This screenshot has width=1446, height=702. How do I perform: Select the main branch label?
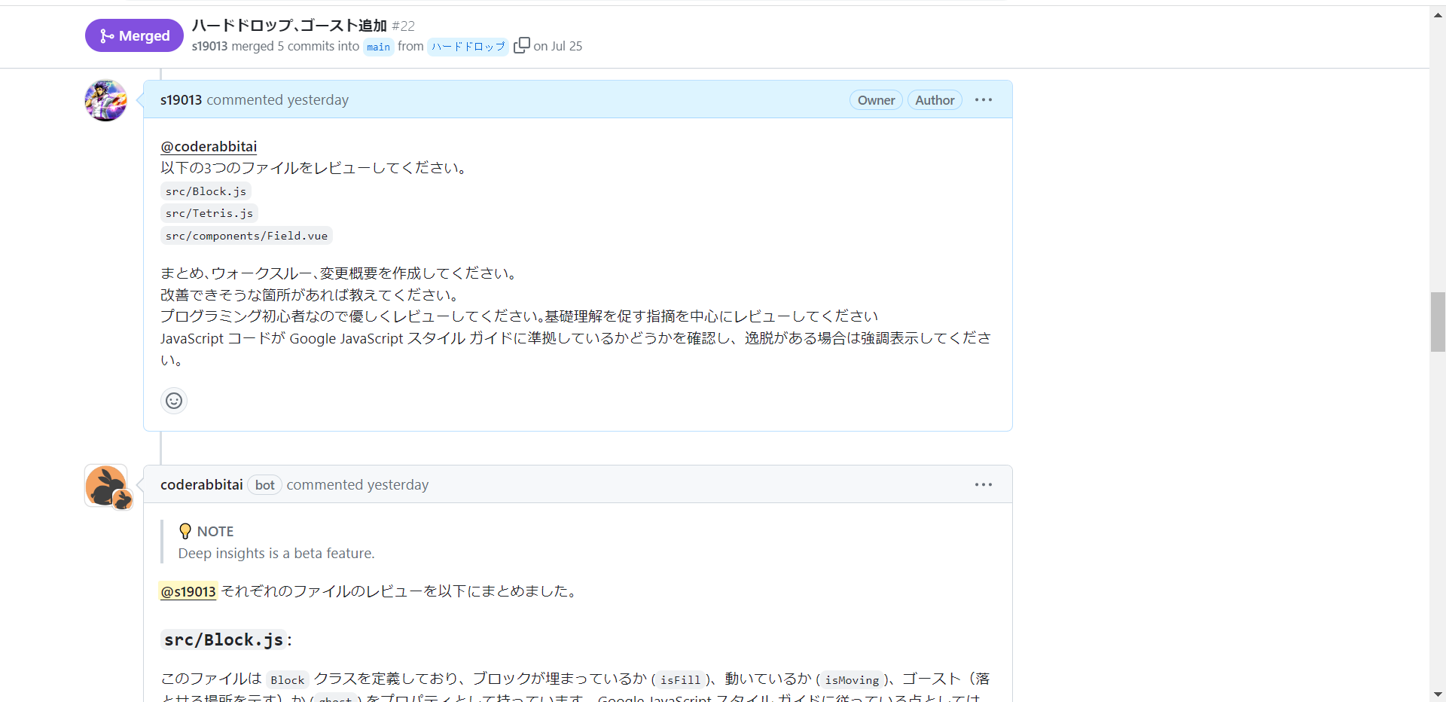[377, 47]
